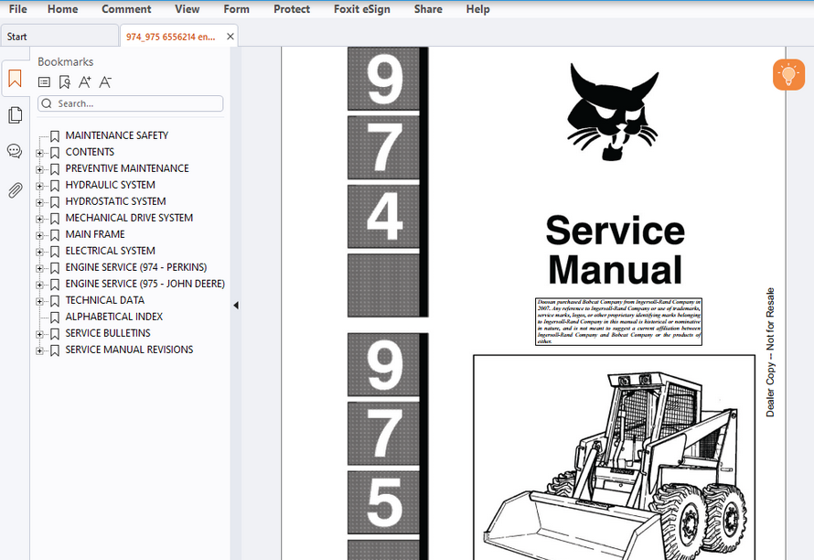The image size is (814, 560).
Task: Expand ENGINE SERVICE (975 - JOHN DEERE) node
Action: [x=39, y=285]
